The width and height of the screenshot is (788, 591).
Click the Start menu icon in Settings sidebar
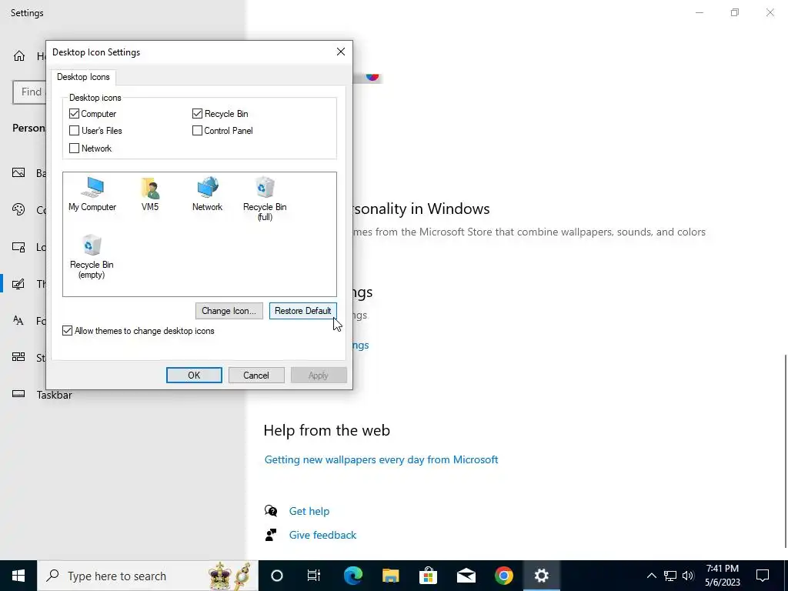click(18, 357)
